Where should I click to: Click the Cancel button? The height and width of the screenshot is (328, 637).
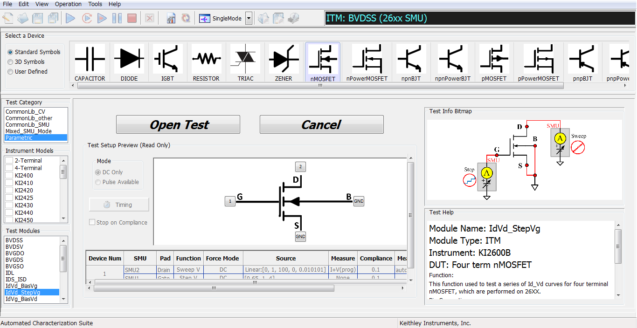click(322, 125)
